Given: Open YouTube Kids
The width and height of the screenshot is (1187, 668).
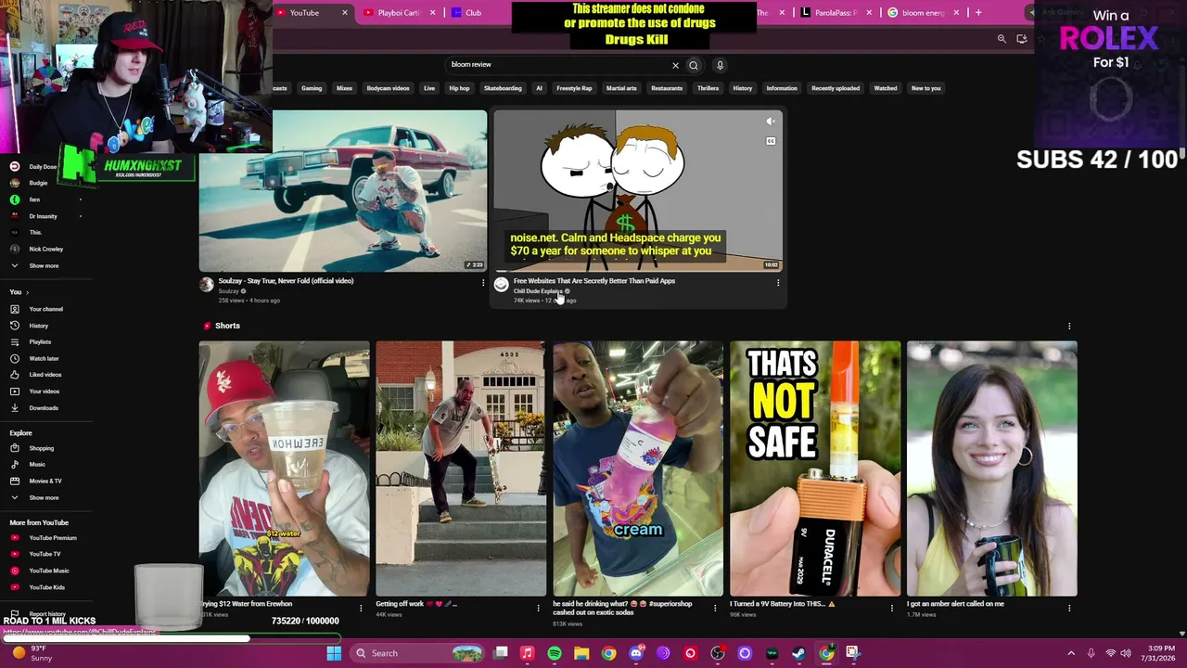Looking at the screenshot, I should 46,587.
